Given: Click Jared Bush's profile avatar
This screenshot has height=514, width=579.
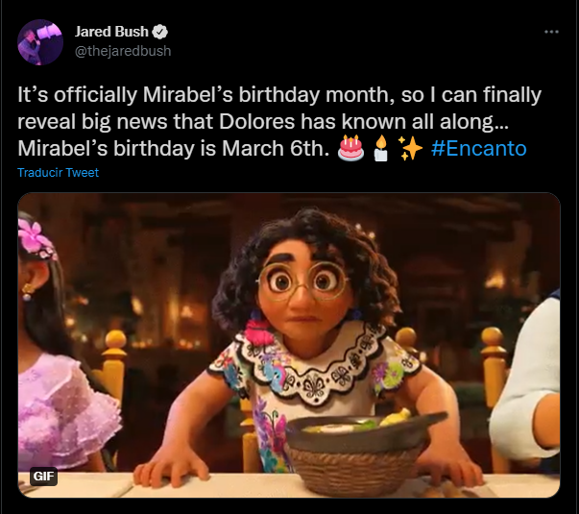Looking at the screenshot, I should pos(41,41).
